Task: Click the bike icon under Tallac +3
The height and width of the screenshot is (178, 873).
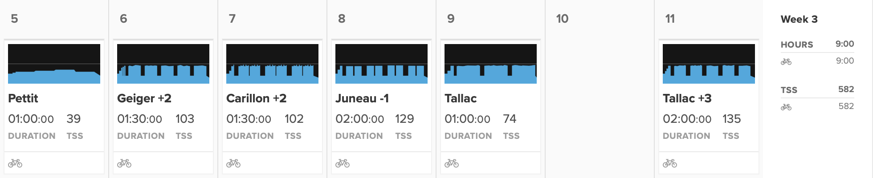Action: click(670, 163)
